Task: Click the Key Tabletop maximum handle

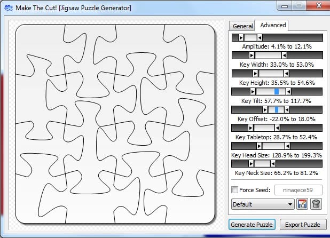Action: pyautogui.click(x=277, y=128)
